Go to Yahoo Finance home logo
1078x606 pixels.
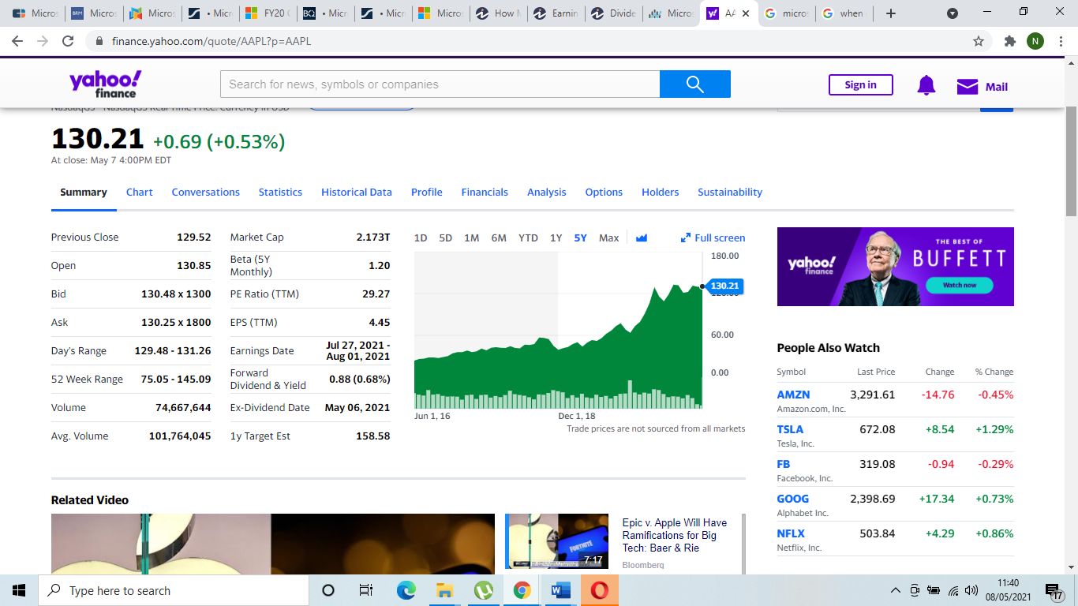pyautogui.click(x=105, y=84)
